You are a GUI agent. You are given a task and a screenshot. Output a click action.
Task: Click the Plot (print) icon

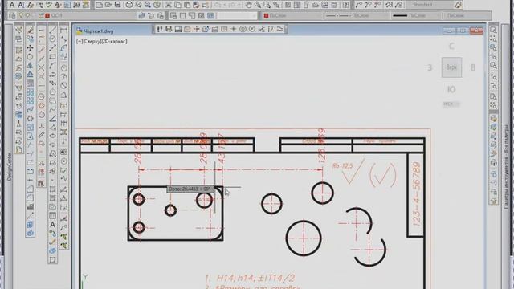point(129,5)
